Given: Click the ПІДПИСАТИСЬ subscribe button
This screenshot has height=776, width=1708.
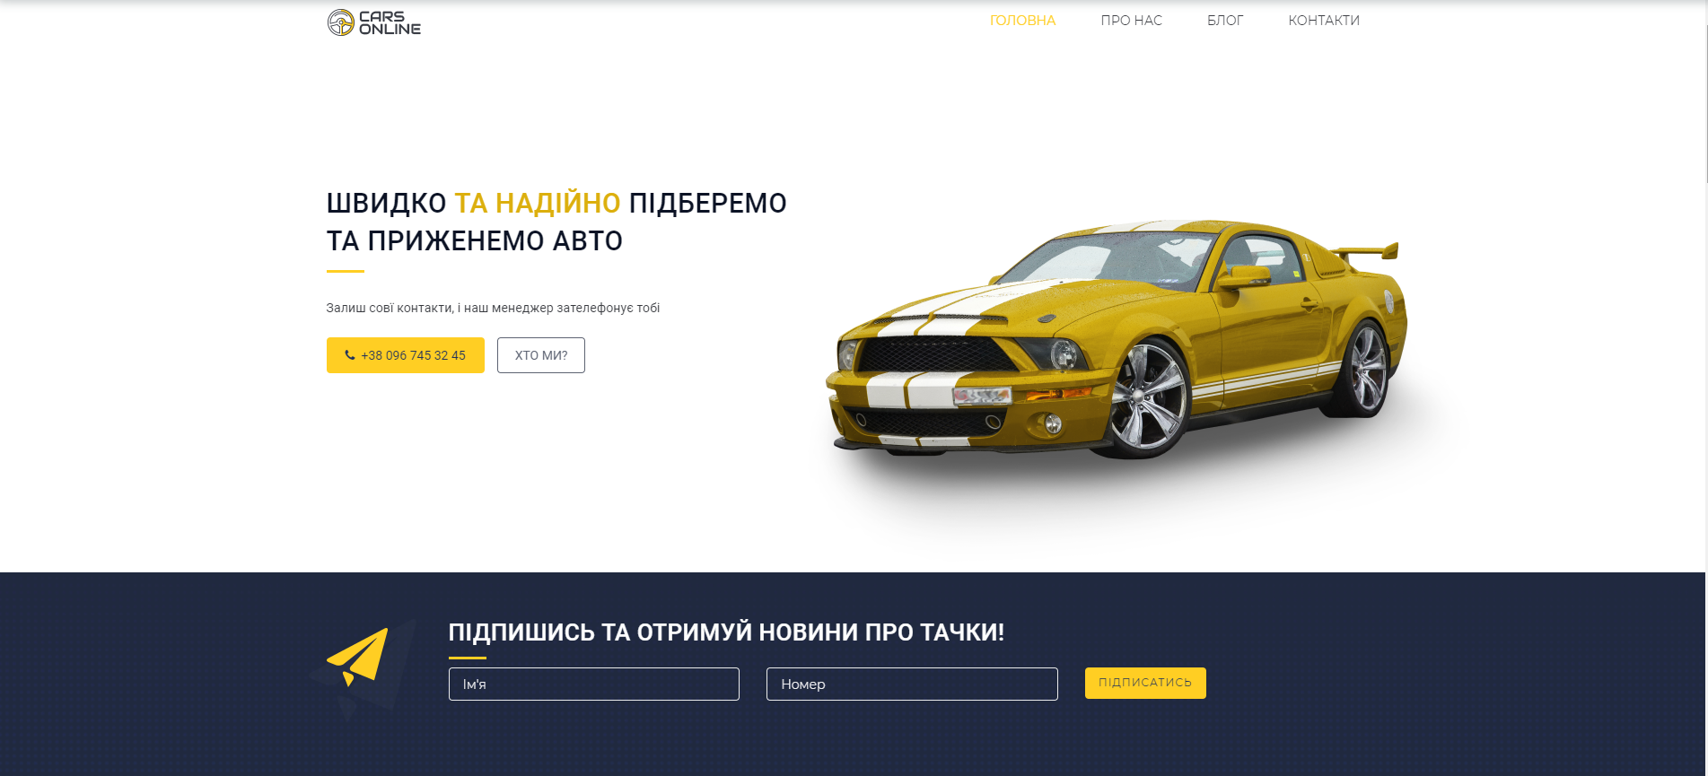Looking at the screenshot, I should point(1145,683).
